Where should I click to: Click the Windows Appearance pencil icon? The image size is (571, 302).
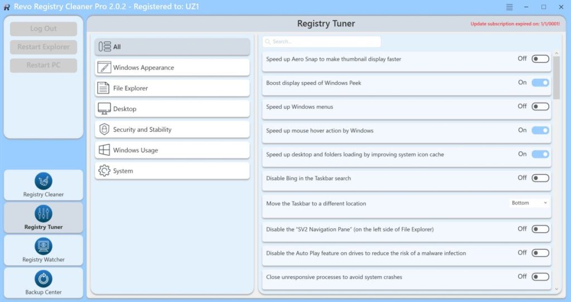[x=104, y=68]
